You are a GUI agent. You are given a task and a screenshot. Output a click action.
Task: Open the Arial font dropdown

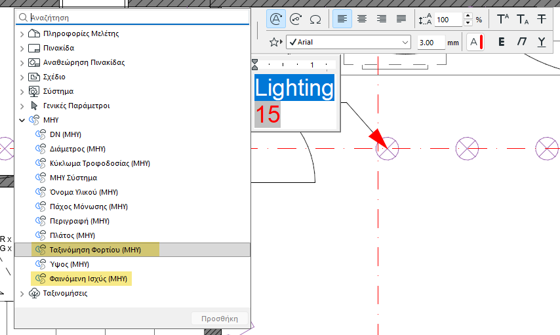click(349, 42)
